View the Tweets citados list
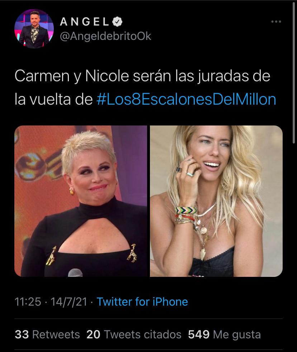 [x=134, y=334]
